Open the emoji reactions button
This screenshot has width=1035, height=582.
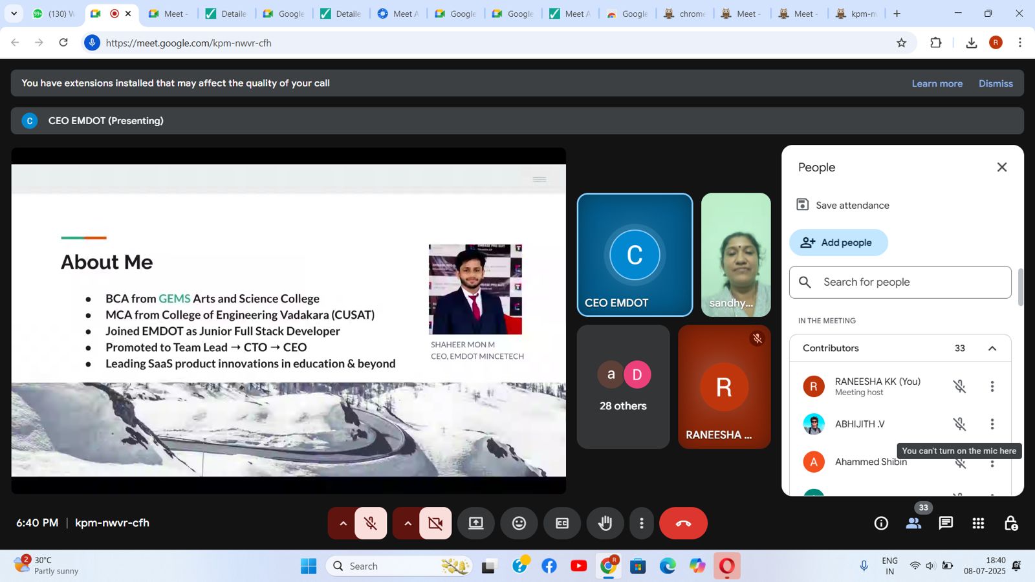click(519, 523)
